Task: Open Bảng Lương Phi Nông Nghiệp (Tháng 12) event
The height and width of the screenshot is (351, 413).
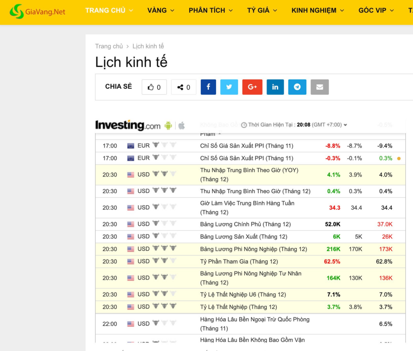Action: [x=253, y=249]
